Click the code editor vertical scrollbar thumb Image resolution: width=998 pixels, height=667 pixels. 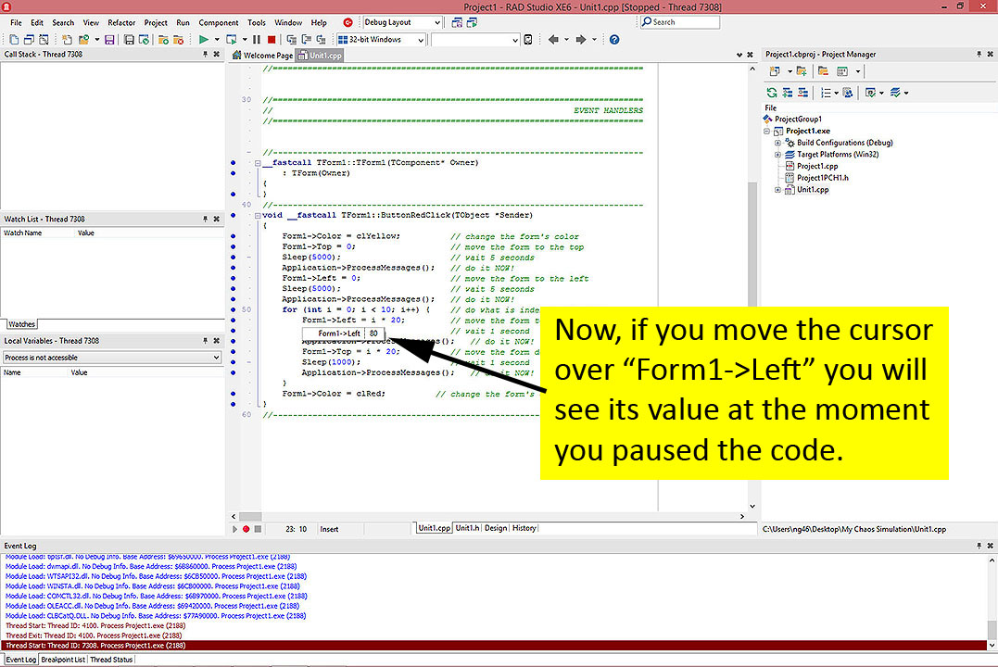coord(752,243)
